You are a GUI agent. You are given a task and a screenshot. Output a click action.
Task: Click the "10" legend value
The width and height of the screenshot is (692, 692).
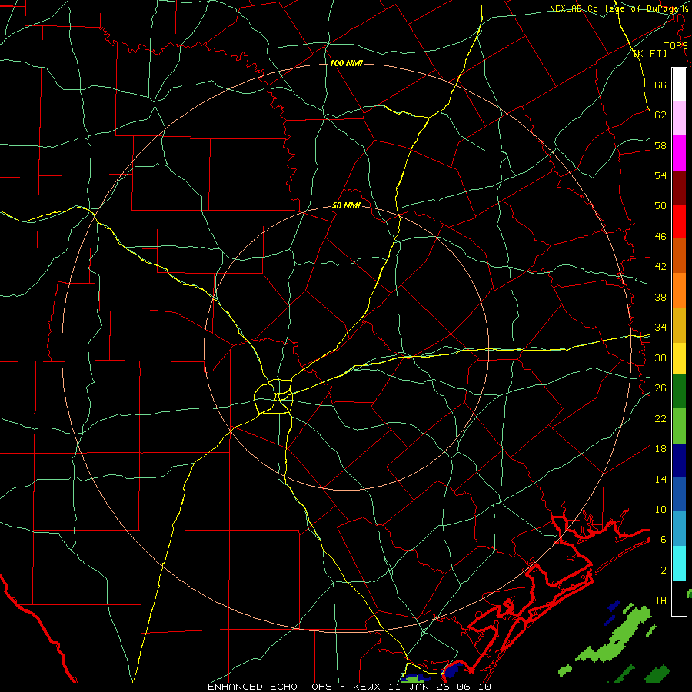coord(660,509)
